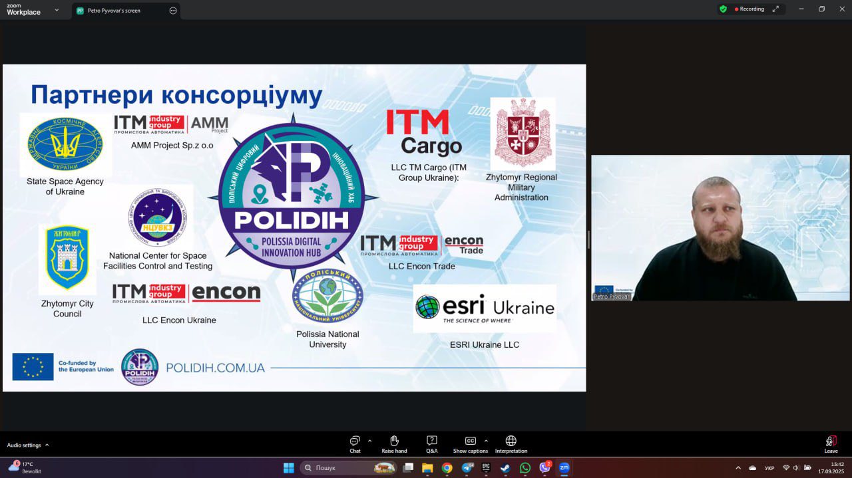This screenshot has height=478, width=852.
Task: Open more options on the screen share tab
Action: [173, 11]
